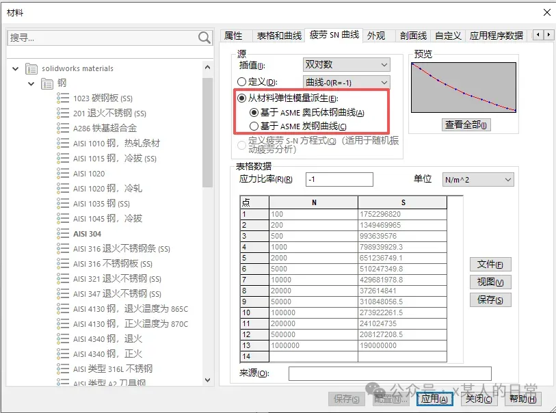Click the material icon beside AISI 1015 钢，冷拔 (SS)
Viewport: 556px width, 413px height.
(63, 158)
